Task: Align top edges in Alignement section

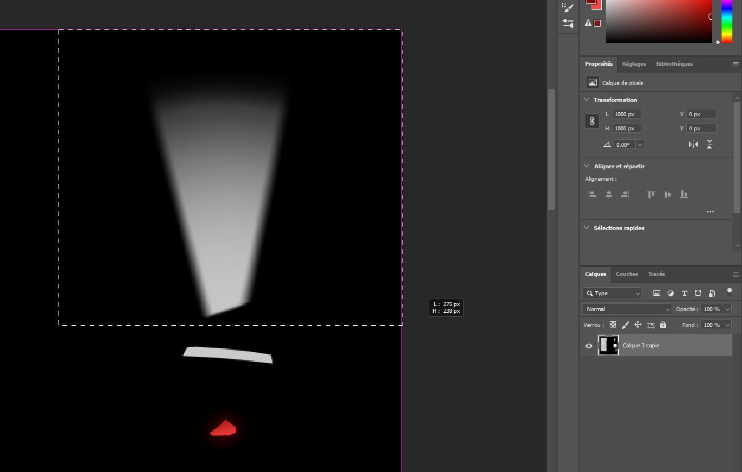Action: click(x=651, y=194)
